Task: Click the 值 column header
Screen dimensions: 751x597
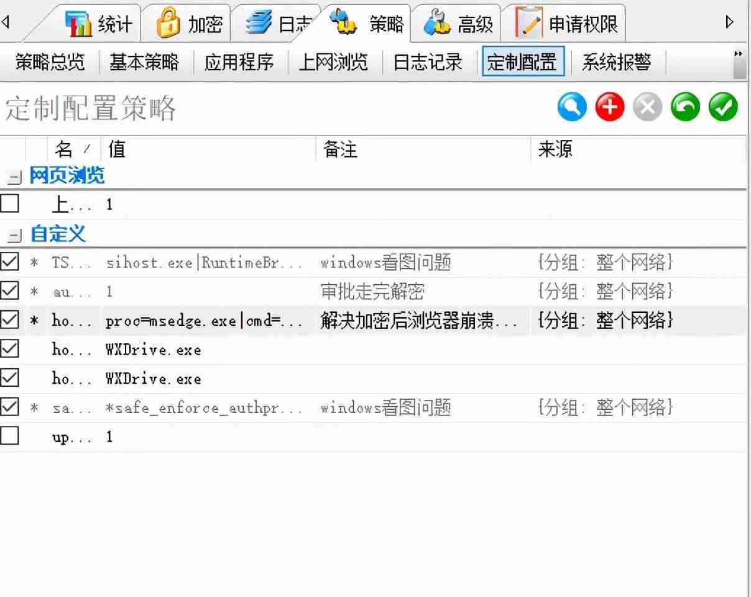Action: [x=209, y=149]
